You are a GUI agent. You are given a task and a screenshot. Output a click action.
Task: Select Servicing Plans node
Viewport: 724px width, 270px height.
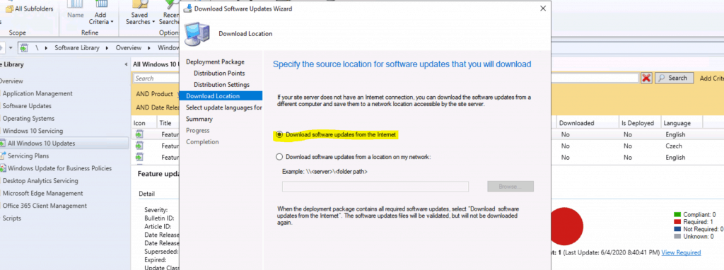[28, 156]
